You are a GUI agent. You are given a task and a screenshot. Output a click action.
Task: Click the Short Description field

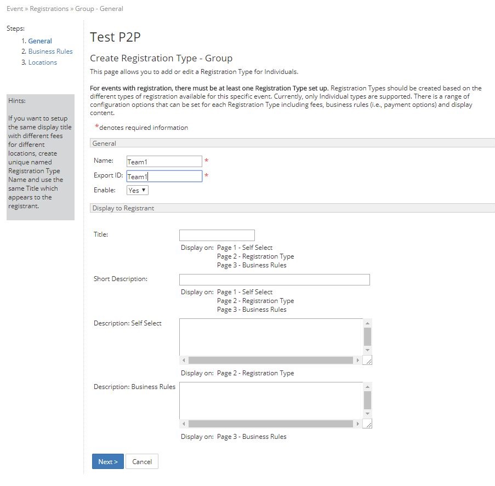point(274,279)
